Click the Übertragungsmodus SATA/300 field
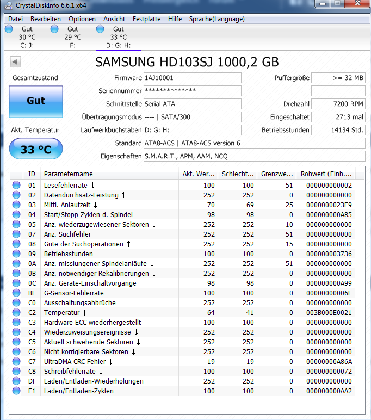This screenshot has width=371, height=420. click(193, 117)
